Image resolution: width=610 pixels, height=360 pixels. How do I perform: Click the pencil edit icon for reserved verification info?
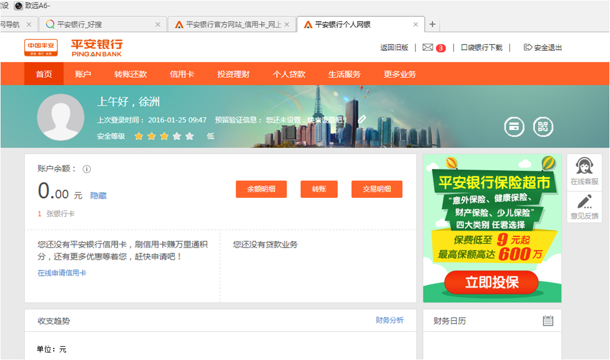point(362,119)
